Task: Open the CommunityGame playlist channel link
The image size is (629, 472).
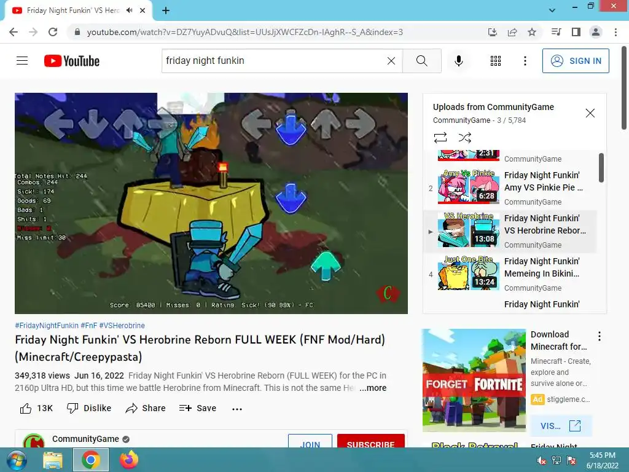Action: pos(461,120)
